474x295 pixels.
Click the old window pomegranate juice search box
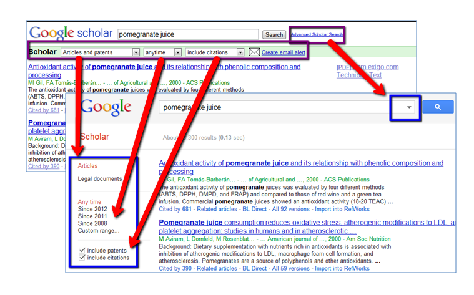[x=188, y=34]
